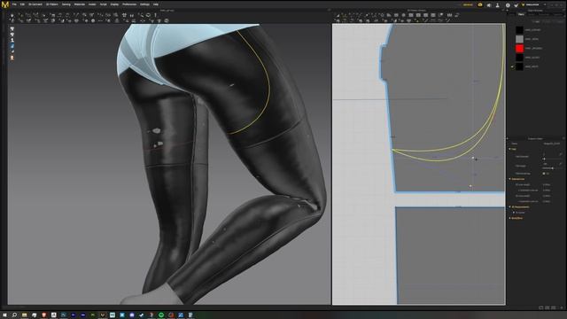Viewport: 567px width, 319px height.
Task: Click the speaker announcement icon in top bar
Action: [489, 5]
